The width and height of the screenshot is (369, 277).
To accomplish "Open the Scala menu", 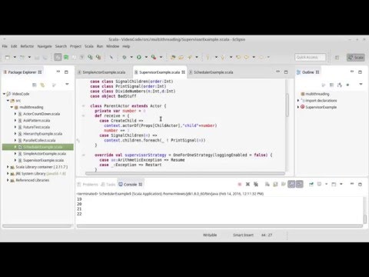I will click(x=89, y=46).
